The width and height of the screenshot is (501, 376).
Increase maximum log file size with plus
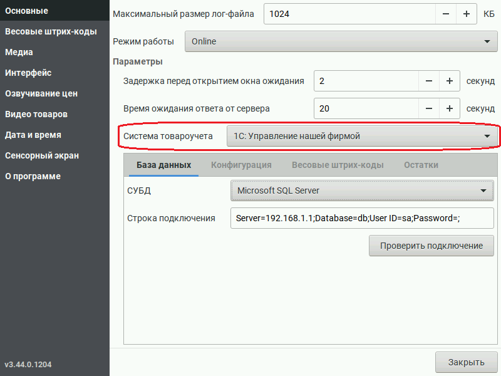tap(466, 14)
